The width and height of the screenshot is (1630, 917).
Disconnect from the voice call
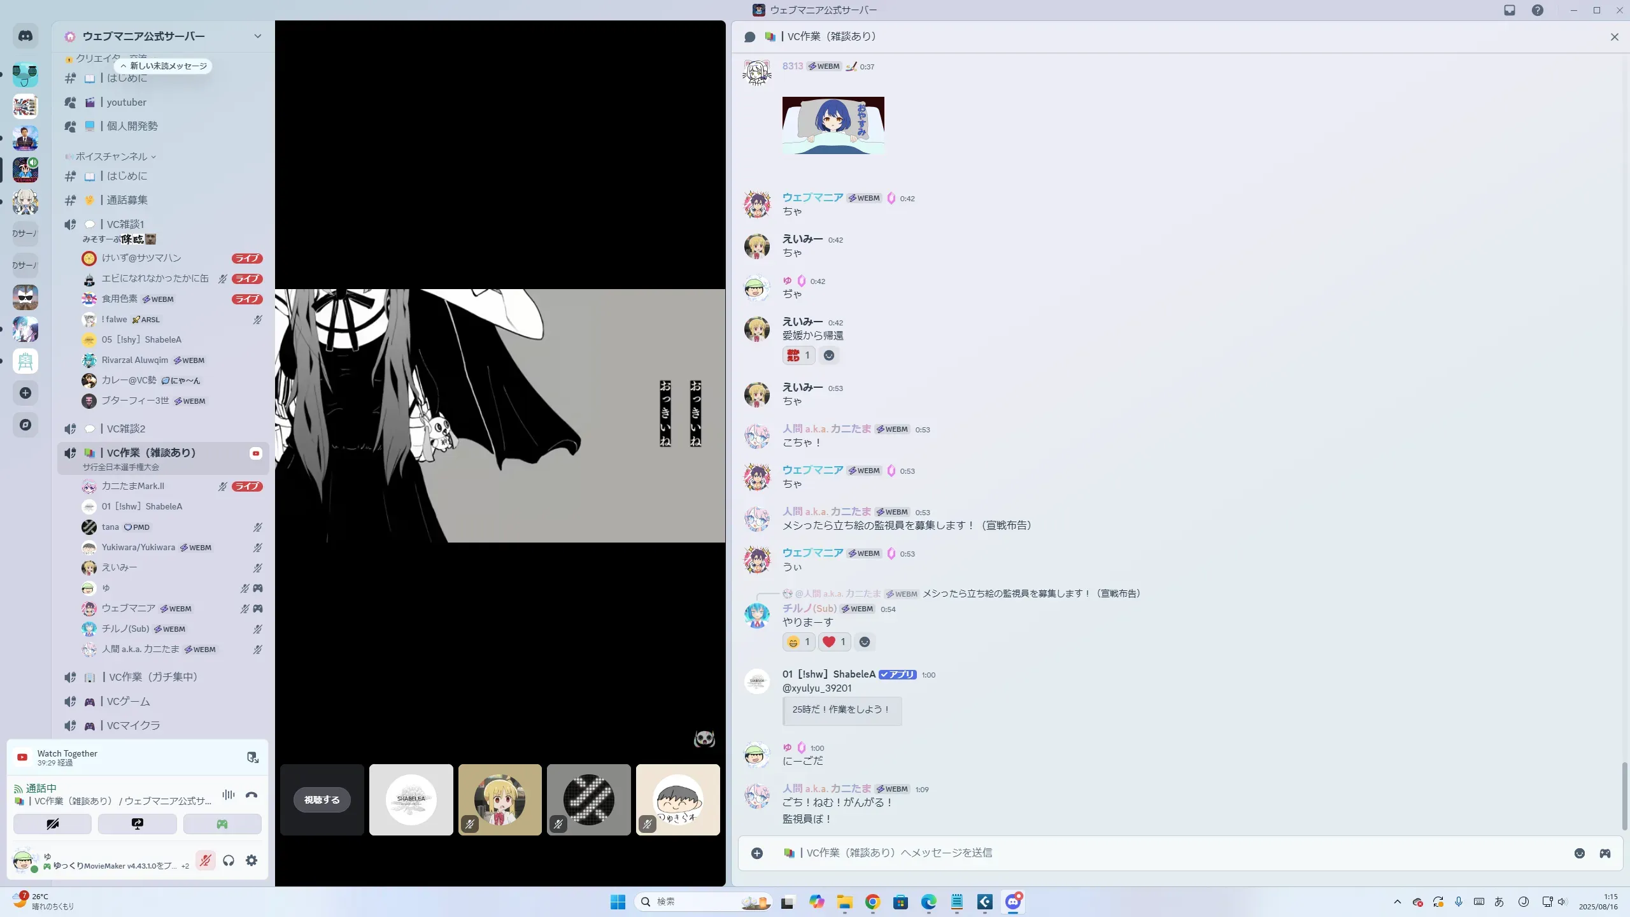tap(252, 795)
